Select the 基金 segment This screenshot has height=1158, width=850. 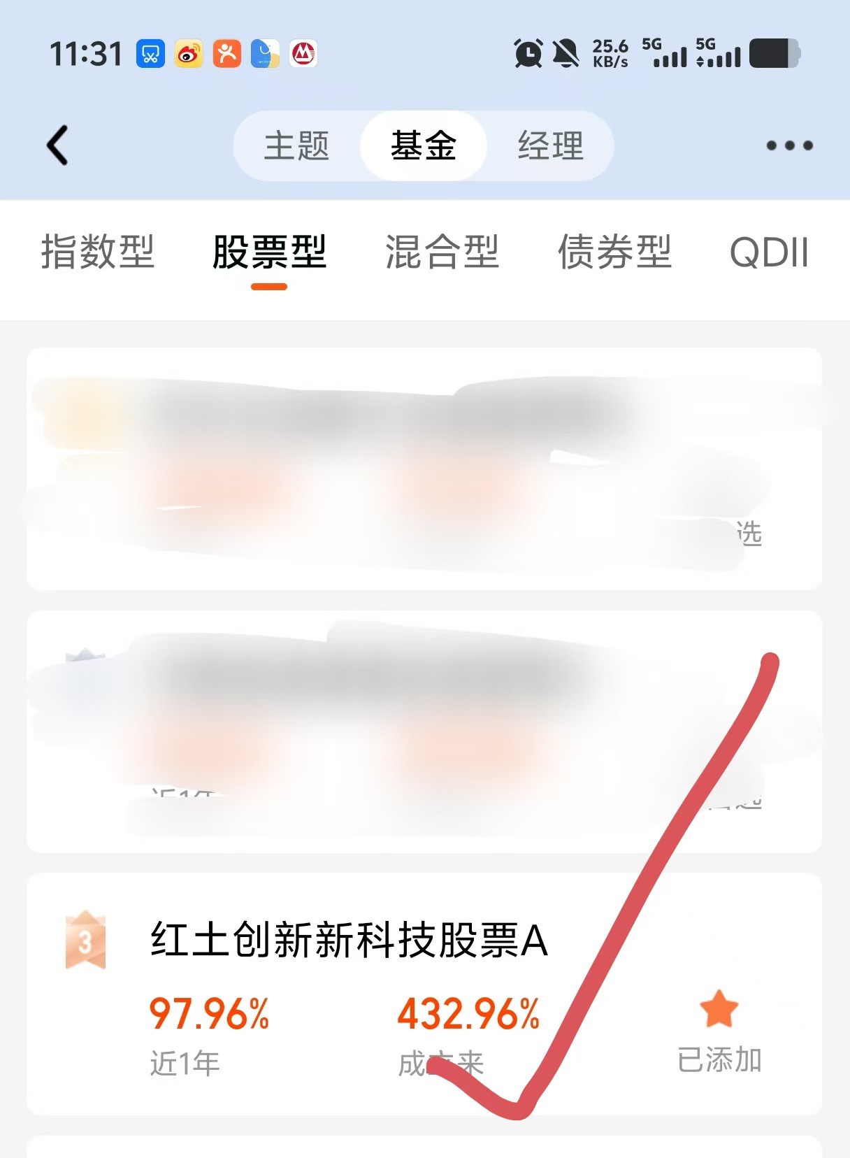(424, 145)
